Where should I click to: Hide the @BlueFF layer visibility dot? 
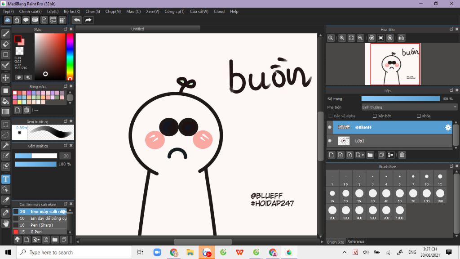330,127
